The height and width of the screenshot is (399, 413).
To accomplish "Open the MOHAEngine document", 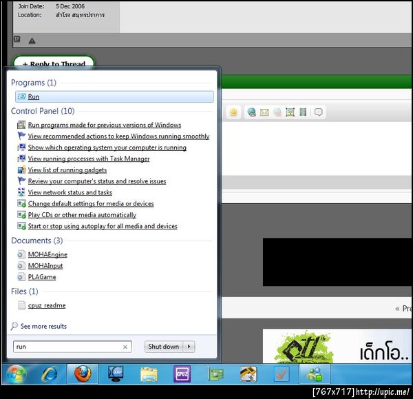I will point(47,254).
